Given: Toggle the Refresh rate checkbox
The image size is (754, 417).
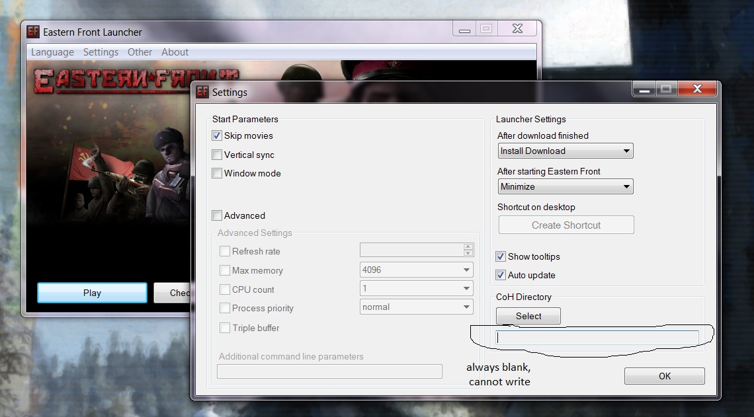Looking at the screenshot, I should [x=225, y=250].
